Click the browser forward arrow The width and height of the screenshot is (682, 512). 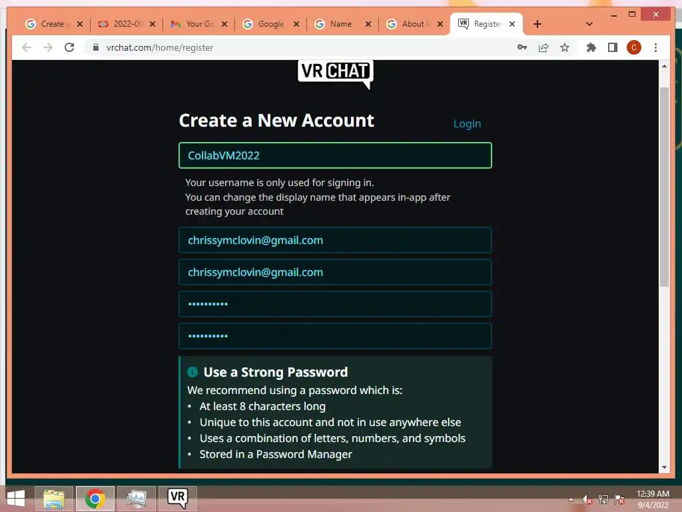click(x=48, y=47)
